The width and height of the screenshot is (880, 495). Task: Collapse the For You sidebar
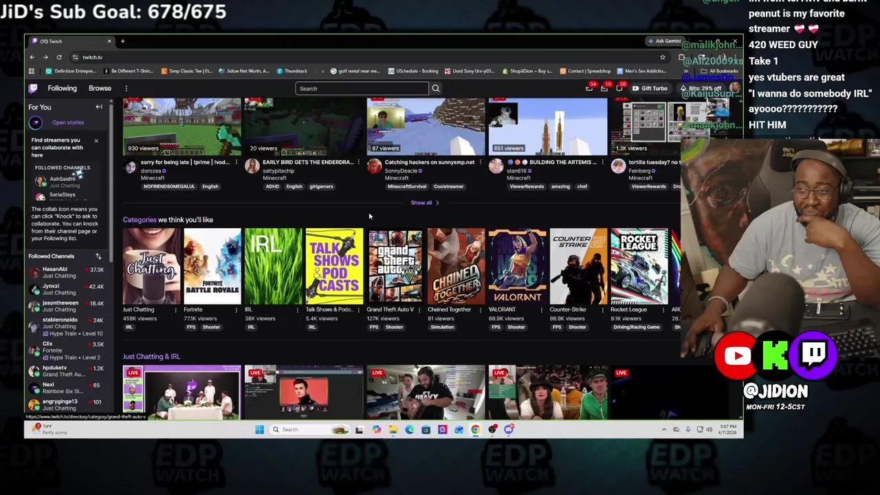(x=99, y=107)
